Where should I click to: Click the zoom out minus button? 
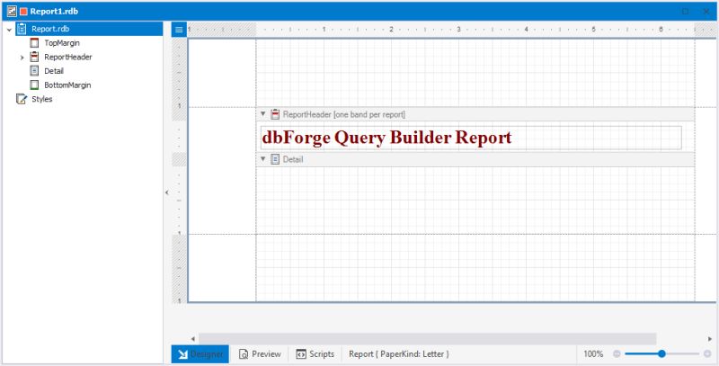coord(617,353)
